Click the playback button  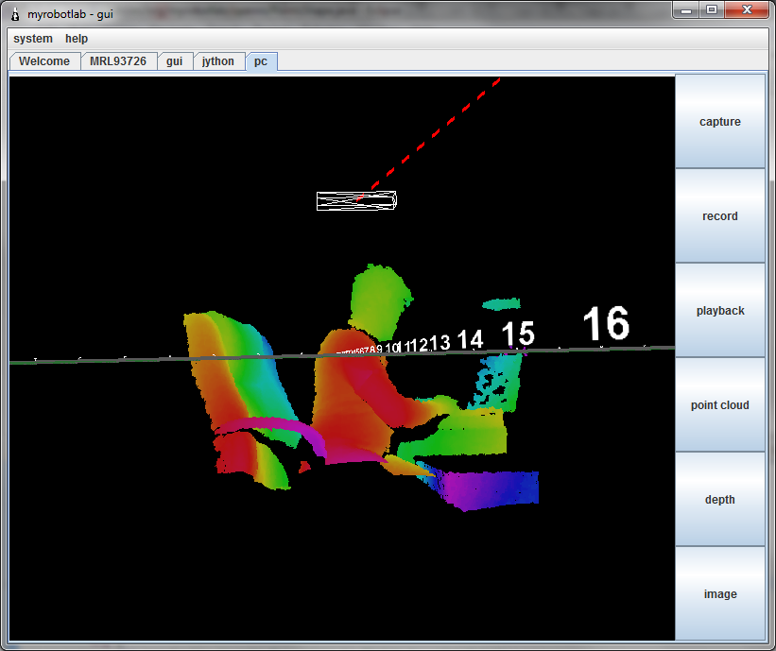[720, 311]
